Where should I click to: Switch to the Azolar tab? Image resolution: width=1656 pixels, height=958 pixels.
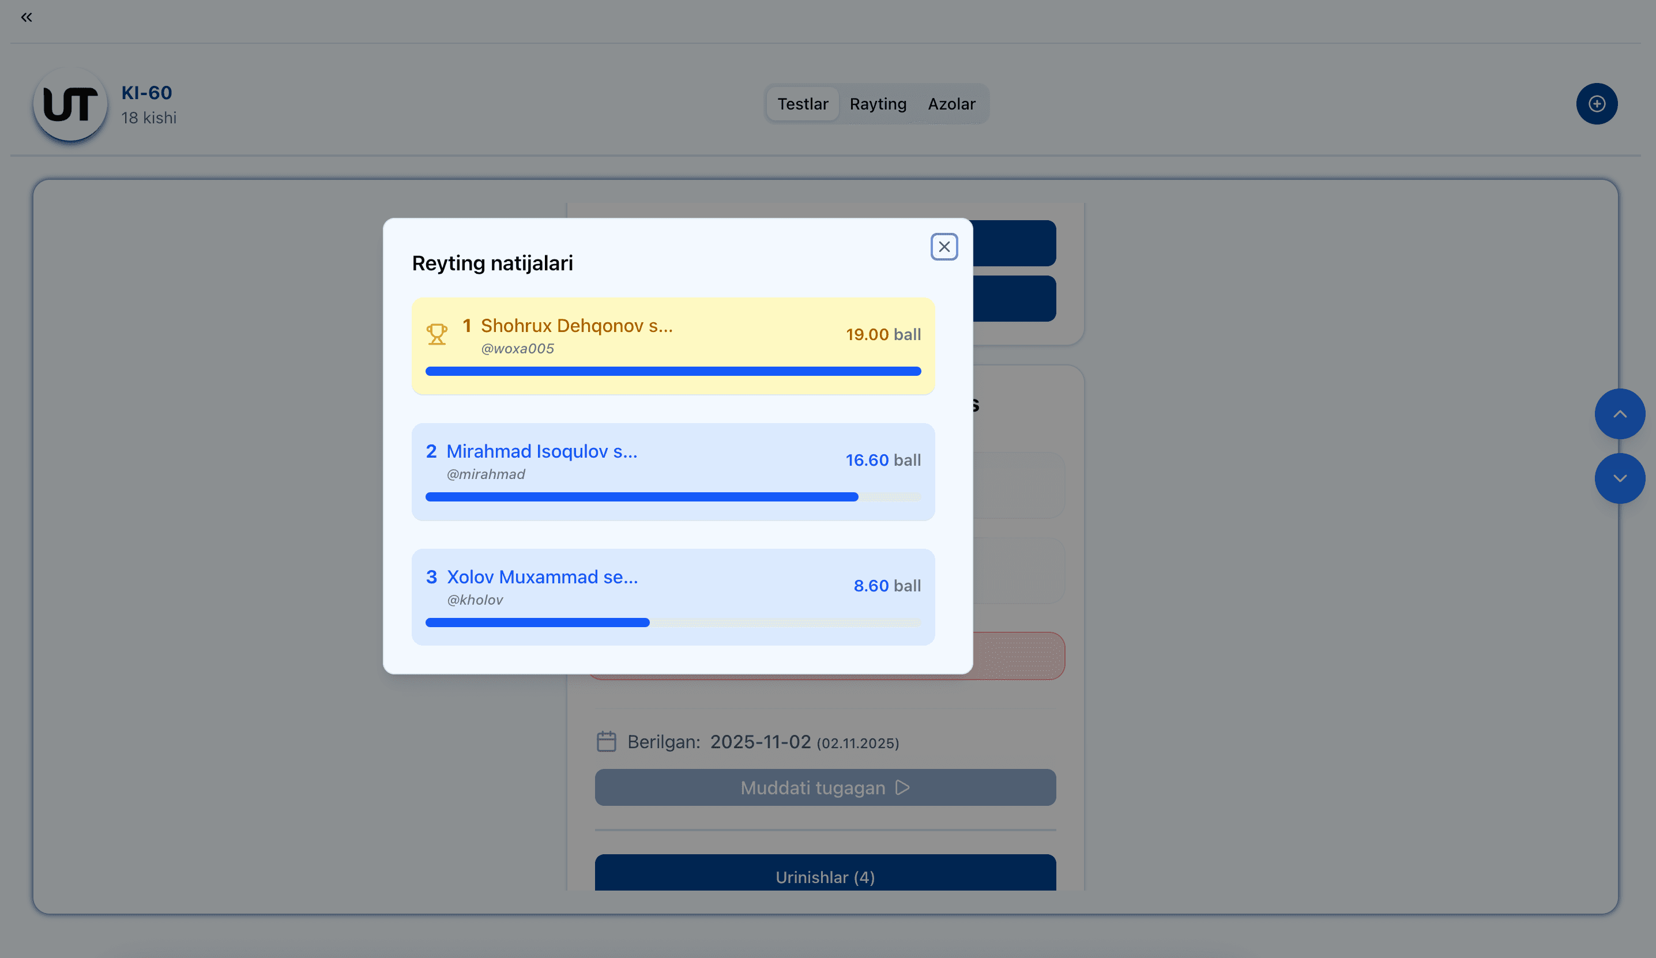point(951,104)
